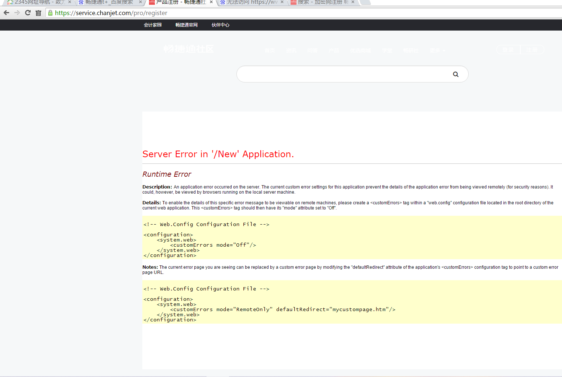Viewport: 562px width, 377px height.
Task: Expand the faint 更多 dropdown in navigation
Action: tap(437, 50)
